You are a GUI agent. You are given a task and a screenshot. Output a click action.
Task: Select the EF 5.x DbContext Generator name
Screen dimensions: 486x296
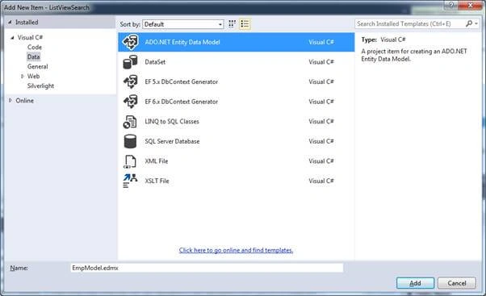[182, 81]
